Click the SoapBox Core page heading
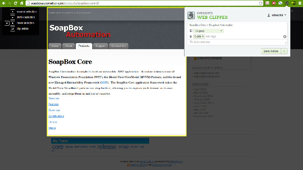The width and height of the screenshot is (303, 170). 70,62
